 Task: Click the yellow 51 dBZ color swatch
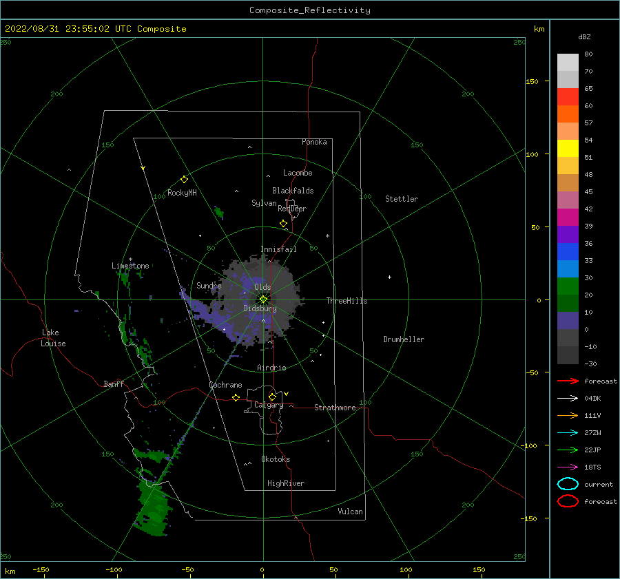568,148
